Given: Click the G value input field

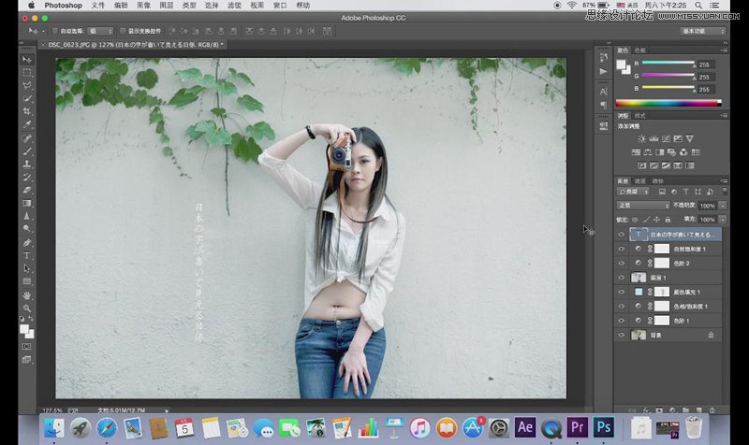Looking at the screenshot, I should pyautogui.click(x=705, y=77).
